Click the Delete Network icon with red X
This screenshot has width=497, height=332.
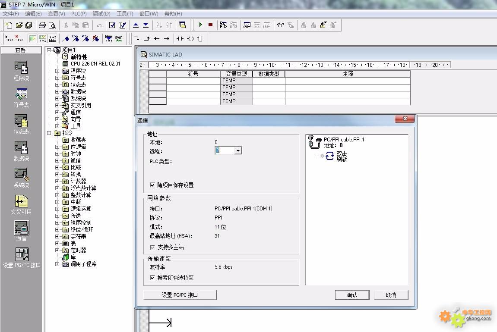coord(19,39)
